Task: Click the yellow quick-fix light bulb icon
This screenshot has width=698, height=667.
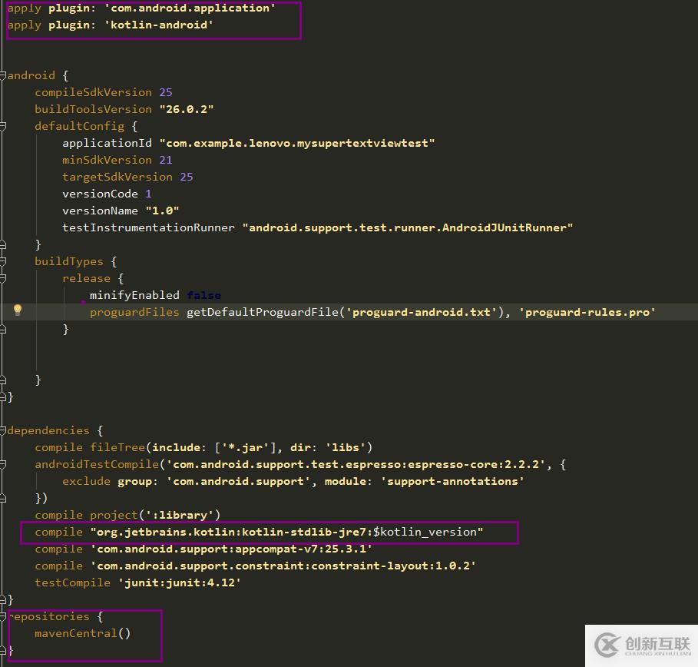Action: (x=17, y=311)
